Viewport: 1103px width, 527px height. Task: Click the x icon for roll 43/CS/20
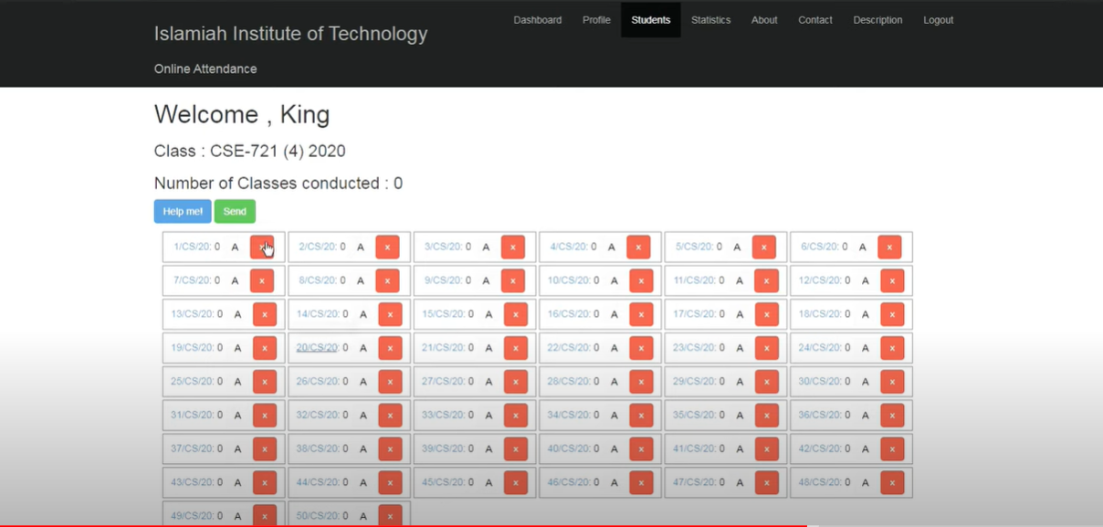tap(265, 482)
